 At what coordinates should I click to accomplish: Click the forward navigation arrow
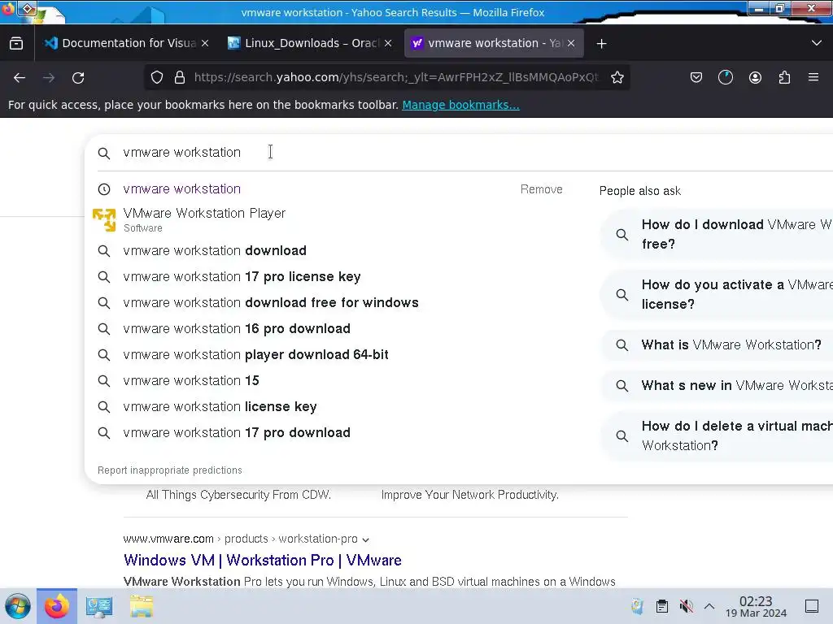(49, 78)
